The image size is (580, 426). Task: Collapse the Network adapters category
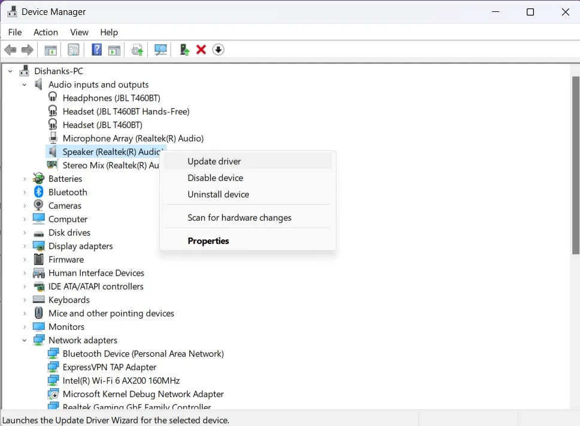(25, 340)
